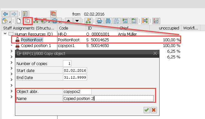
Task: Click the Copy object toolbar icon
Action: tap(27, 21)
